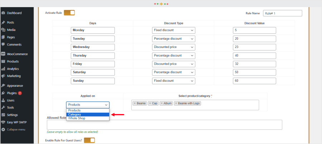Screen dimensions: 322x144
Task: Click the Saturday day name field
Action: pos(93,72)
